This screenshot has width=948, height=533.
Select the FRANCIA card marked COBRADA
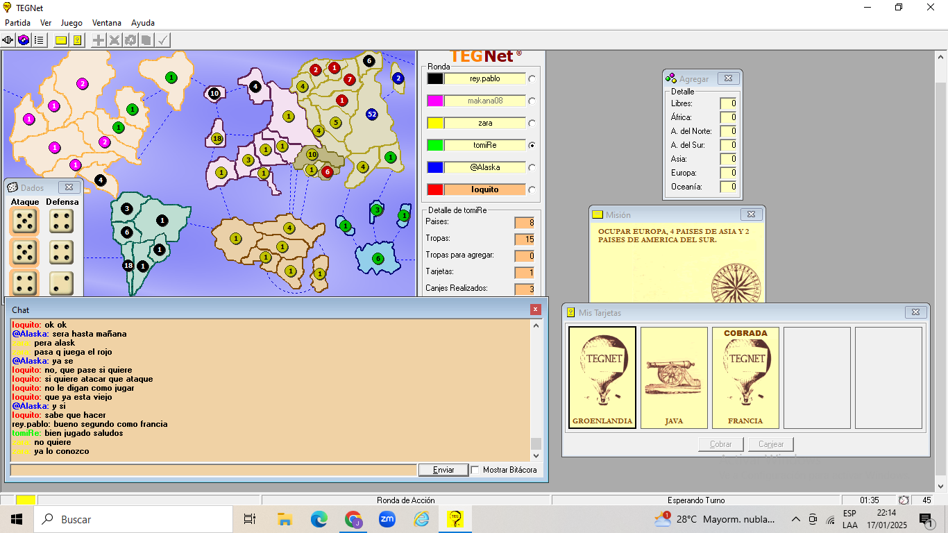click(745, 378)
